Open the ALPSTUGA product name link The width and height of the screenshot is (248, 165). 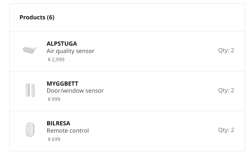pos(62,44)
